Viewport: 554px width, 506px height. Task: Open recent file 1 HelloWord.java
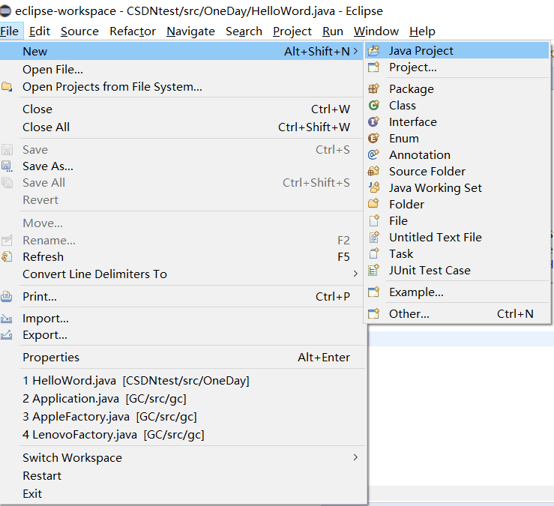pyautogui.click(x=183, y=381)
